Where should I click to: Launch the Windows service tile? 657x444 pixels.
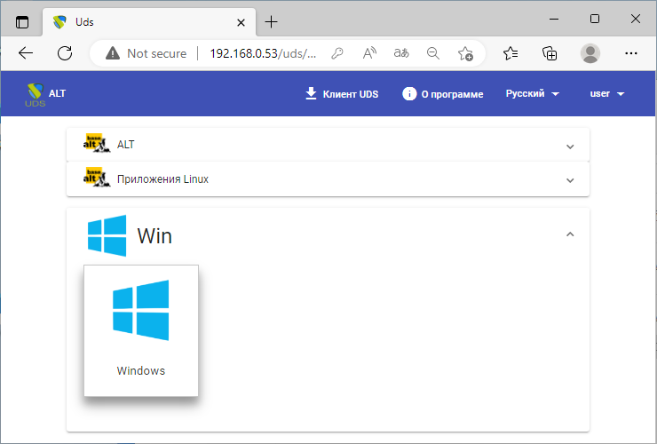pos(141,330)
